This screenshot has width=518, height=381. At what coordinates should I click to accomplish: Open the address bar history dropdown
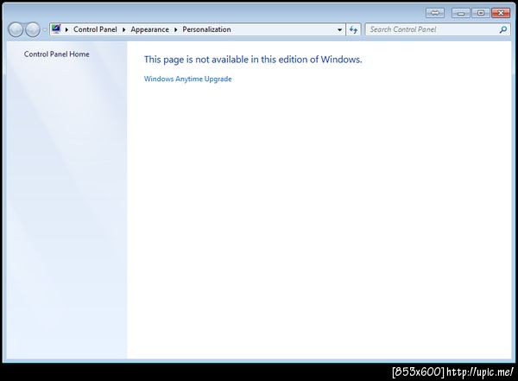[339, 29]
